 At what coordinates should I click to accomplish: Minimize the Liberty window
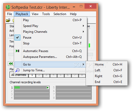[74, 7]
